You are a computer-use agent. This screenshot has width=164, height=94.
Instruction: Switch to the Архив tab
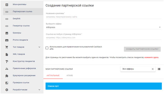click(69, 76)
